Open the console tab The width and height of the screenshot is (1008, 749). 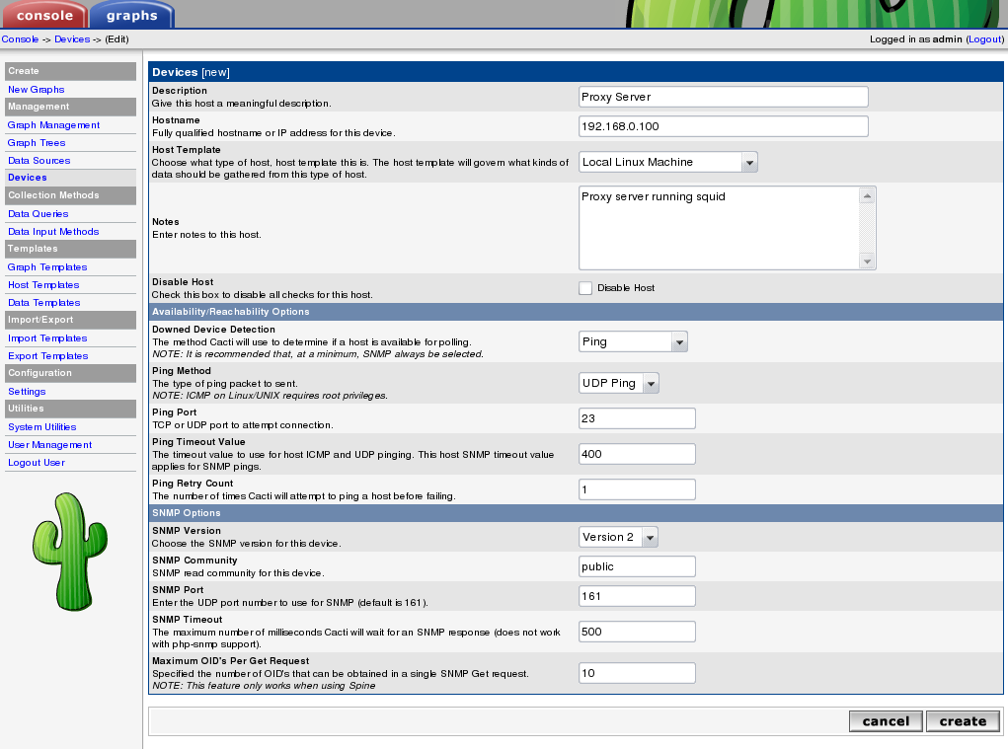[44, 15]
